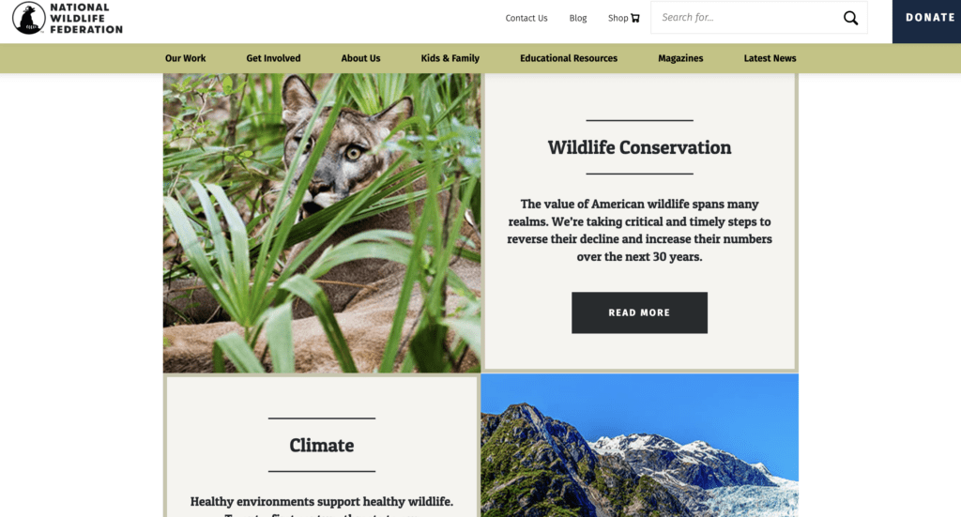Viewport: 961px width, 517px height.
Task: Open the Contact Us link
Action: pos(526,18)
